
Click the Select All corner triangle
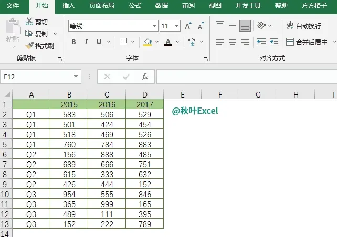(7, 94)
